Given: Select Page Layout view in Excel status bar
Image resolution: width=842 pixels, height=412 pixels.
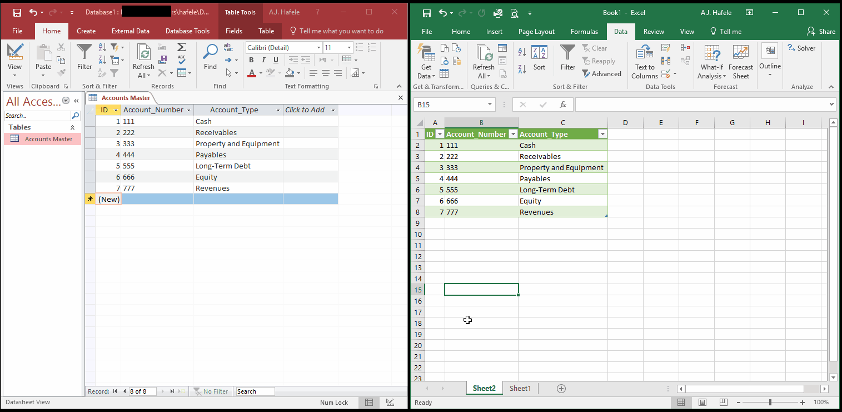Looking at the screenshot, I should pyautogui.click(x=703, y=402).
